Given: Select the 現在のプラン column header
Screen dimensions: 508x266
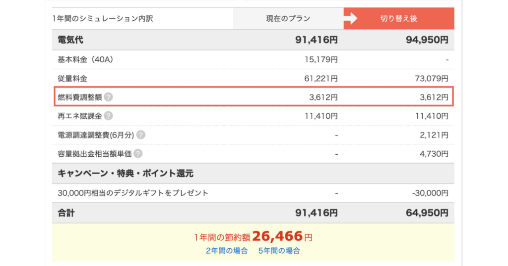Looking at the screenshot, I should 288,19.
